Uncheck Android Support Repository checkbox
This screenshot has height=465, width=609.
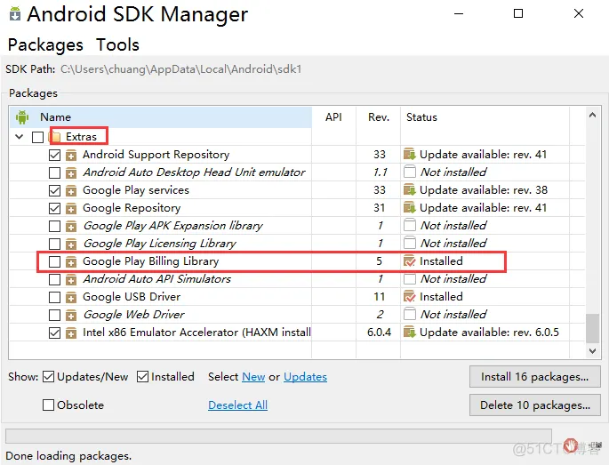55,155
